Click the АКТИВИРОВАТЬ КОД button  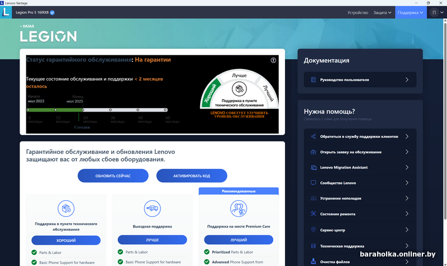(x=192, y=176)
